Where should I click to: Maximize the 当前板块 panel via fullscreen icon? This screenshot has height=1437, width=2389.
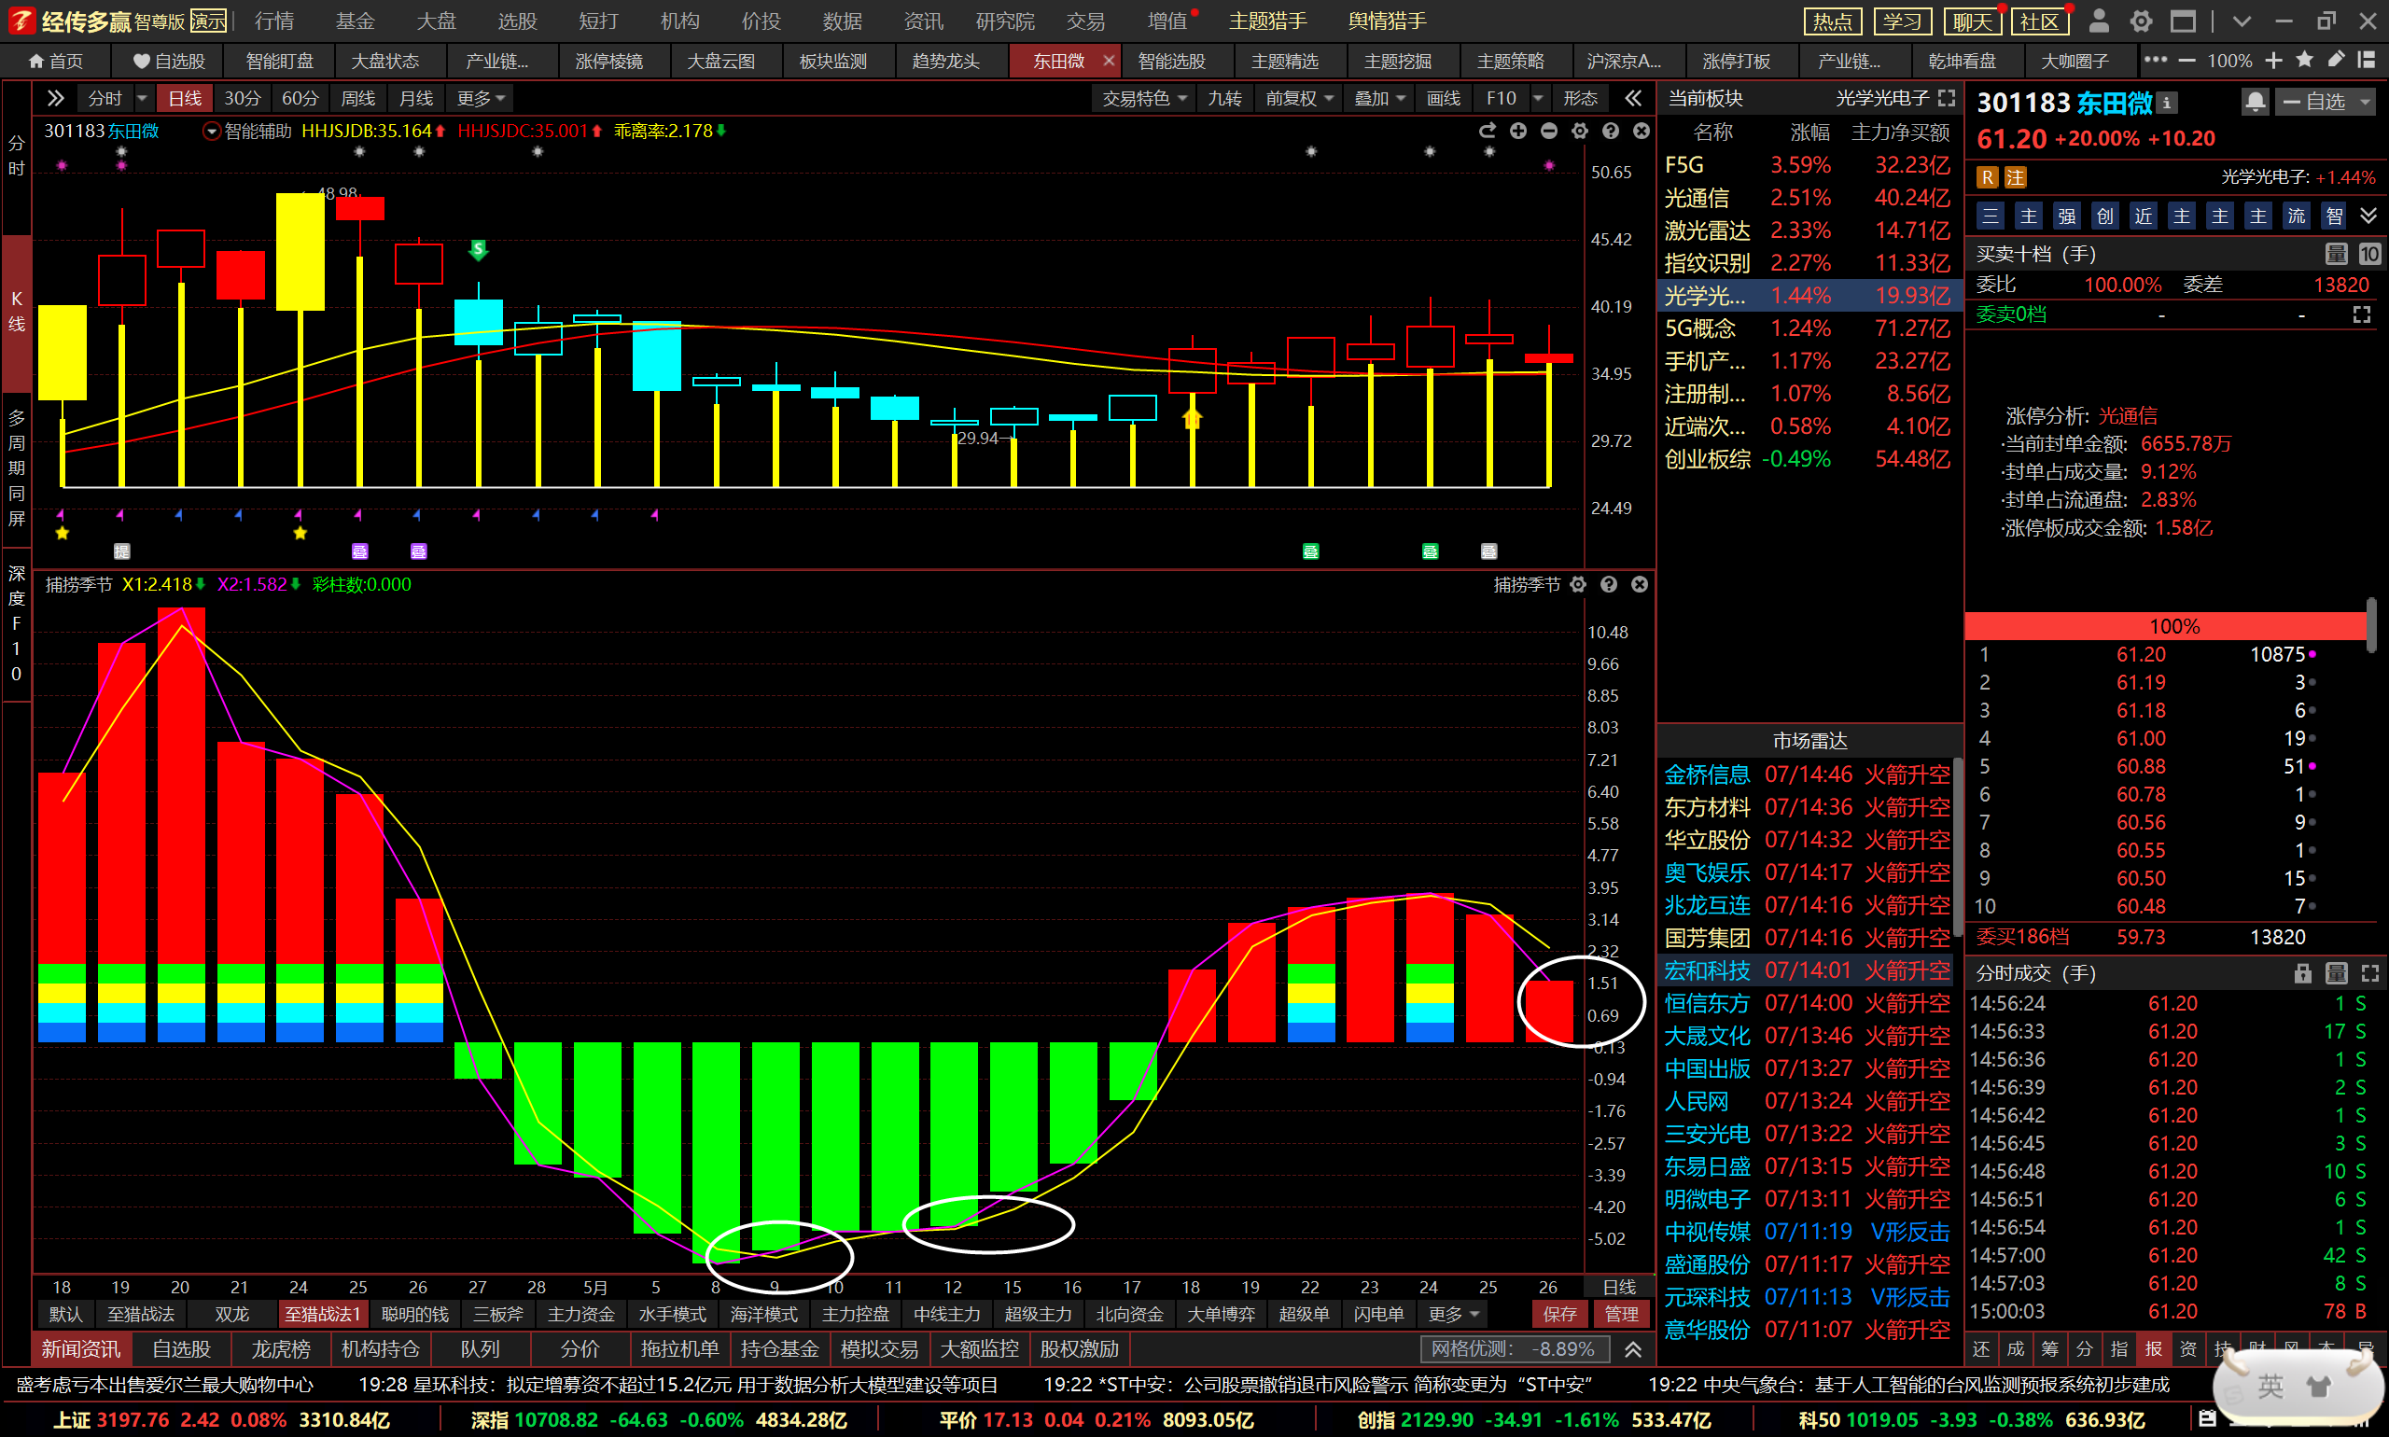[1947, 98]
